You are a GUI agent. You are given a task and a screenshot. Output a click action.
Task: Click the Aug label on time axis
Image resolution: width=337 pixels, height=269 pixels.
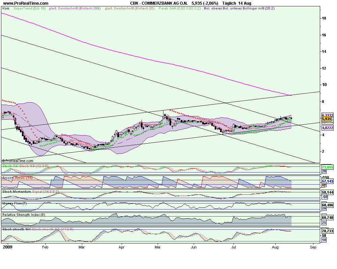coord(275,247)
